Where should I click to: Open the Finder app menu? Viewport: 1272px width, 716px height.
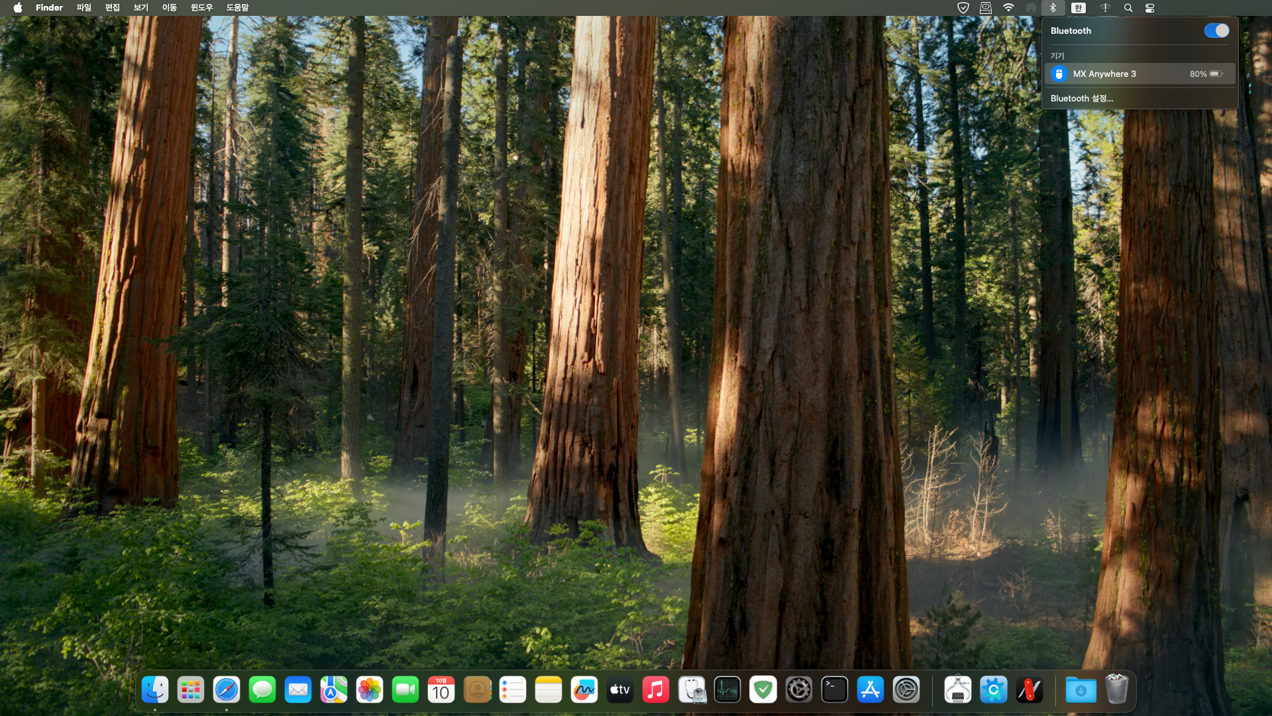click(x=49, y=8)
